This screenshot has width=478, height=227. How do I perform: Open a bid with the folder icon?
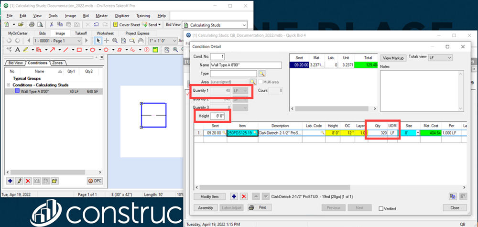tap(21, 25)
